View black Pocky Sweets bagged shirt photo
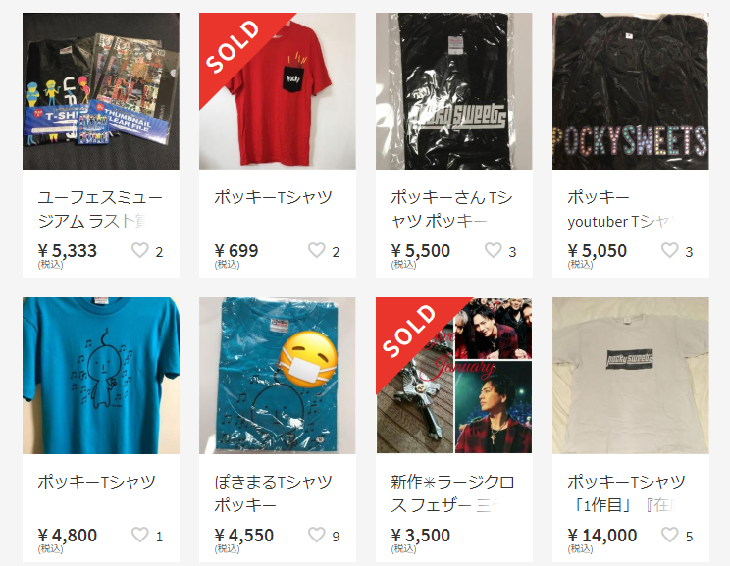Screen dimensions: 730x566 tap(454, 91)
